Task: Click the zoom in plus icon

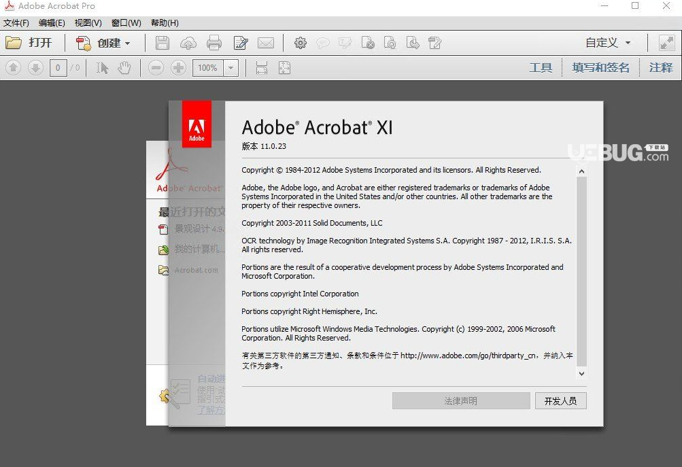Action: (x=178, y=68)
